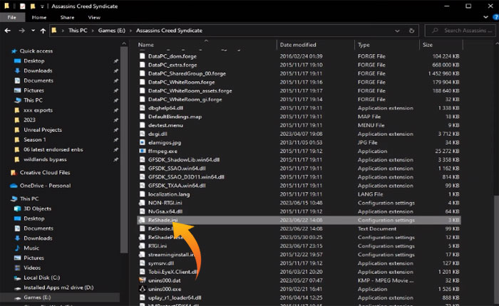
Task: Toggle pin on Documents in Quick access
Action: pos(115,80)
